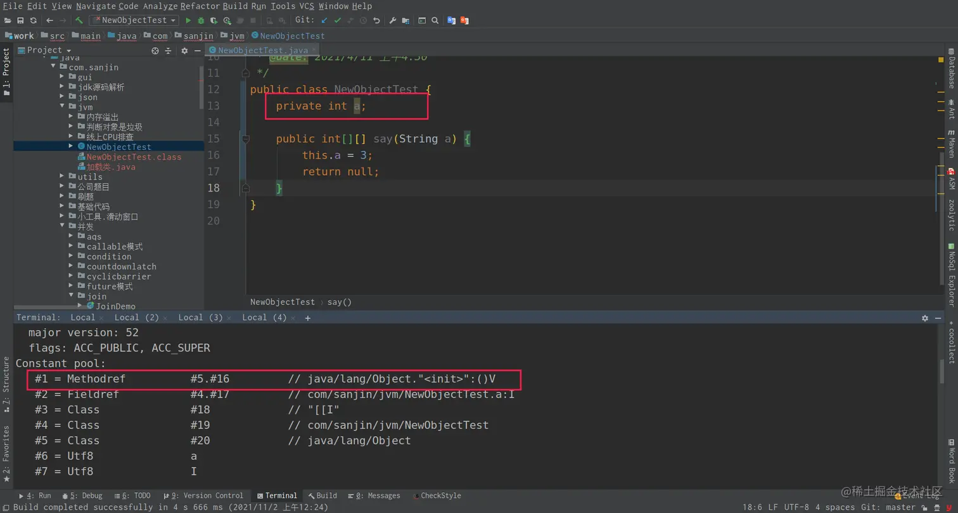
Task: Toggle the ASM side tool window
Action: (x=952, y=178)
